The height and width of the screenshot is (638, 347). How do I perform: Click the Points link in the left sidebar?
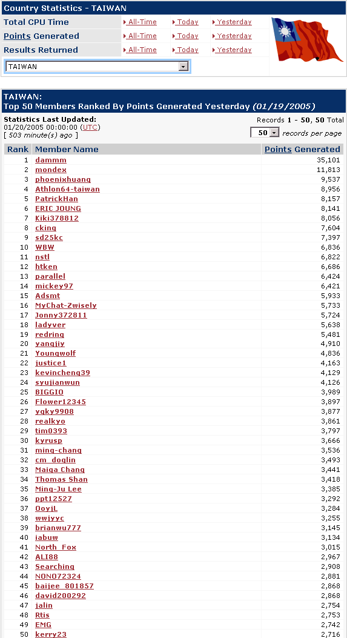[17, 36]
